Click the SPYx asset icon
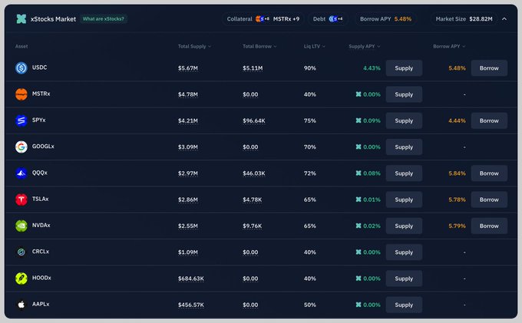The height and width of the screenshot is (323, 522). (21, 120)
